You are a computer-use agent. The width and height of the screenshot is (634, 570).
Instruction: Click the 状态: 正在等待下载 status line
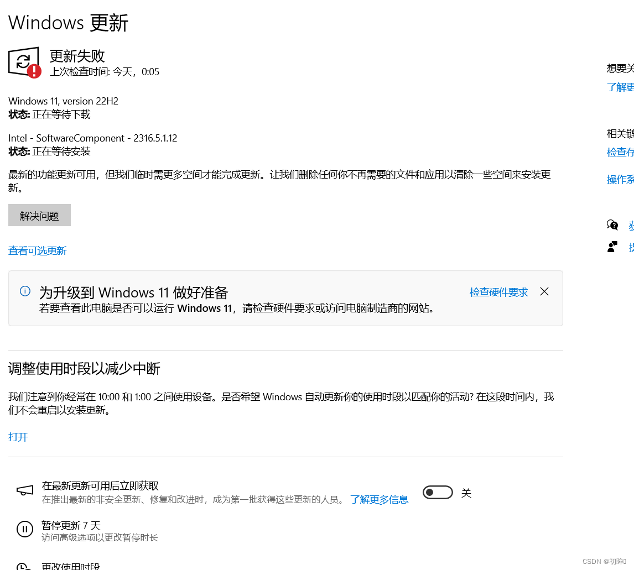[x=49, y=114]
